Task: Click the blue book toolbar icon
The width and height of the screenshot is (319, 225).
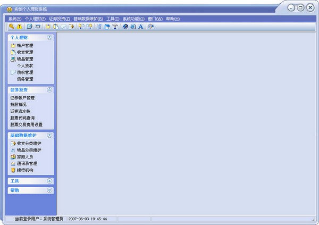Action: (x=125, y=27)
